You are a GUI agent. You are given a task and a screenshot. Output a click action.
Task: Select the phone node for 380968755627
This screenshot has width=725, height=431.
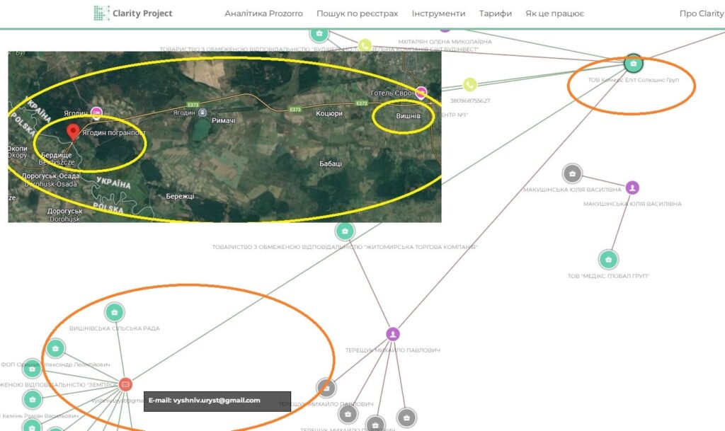tap(470, 85)
